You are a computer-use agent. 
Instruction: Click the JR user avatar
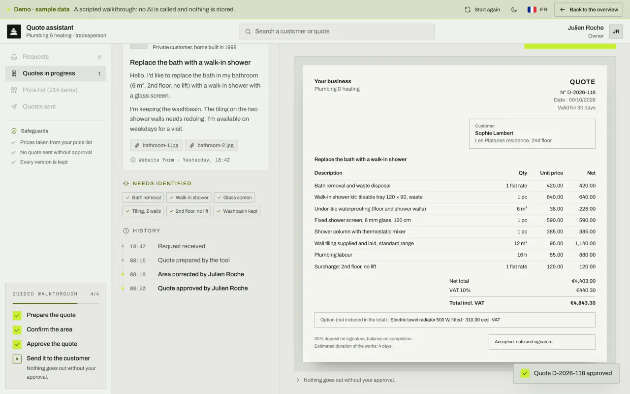616,32
